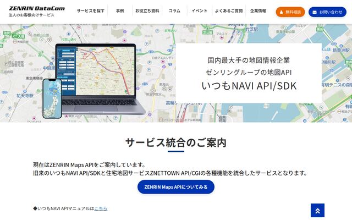352x220 pixels.
Task: Open the イベント navigation item
Action: pos(199,11)
